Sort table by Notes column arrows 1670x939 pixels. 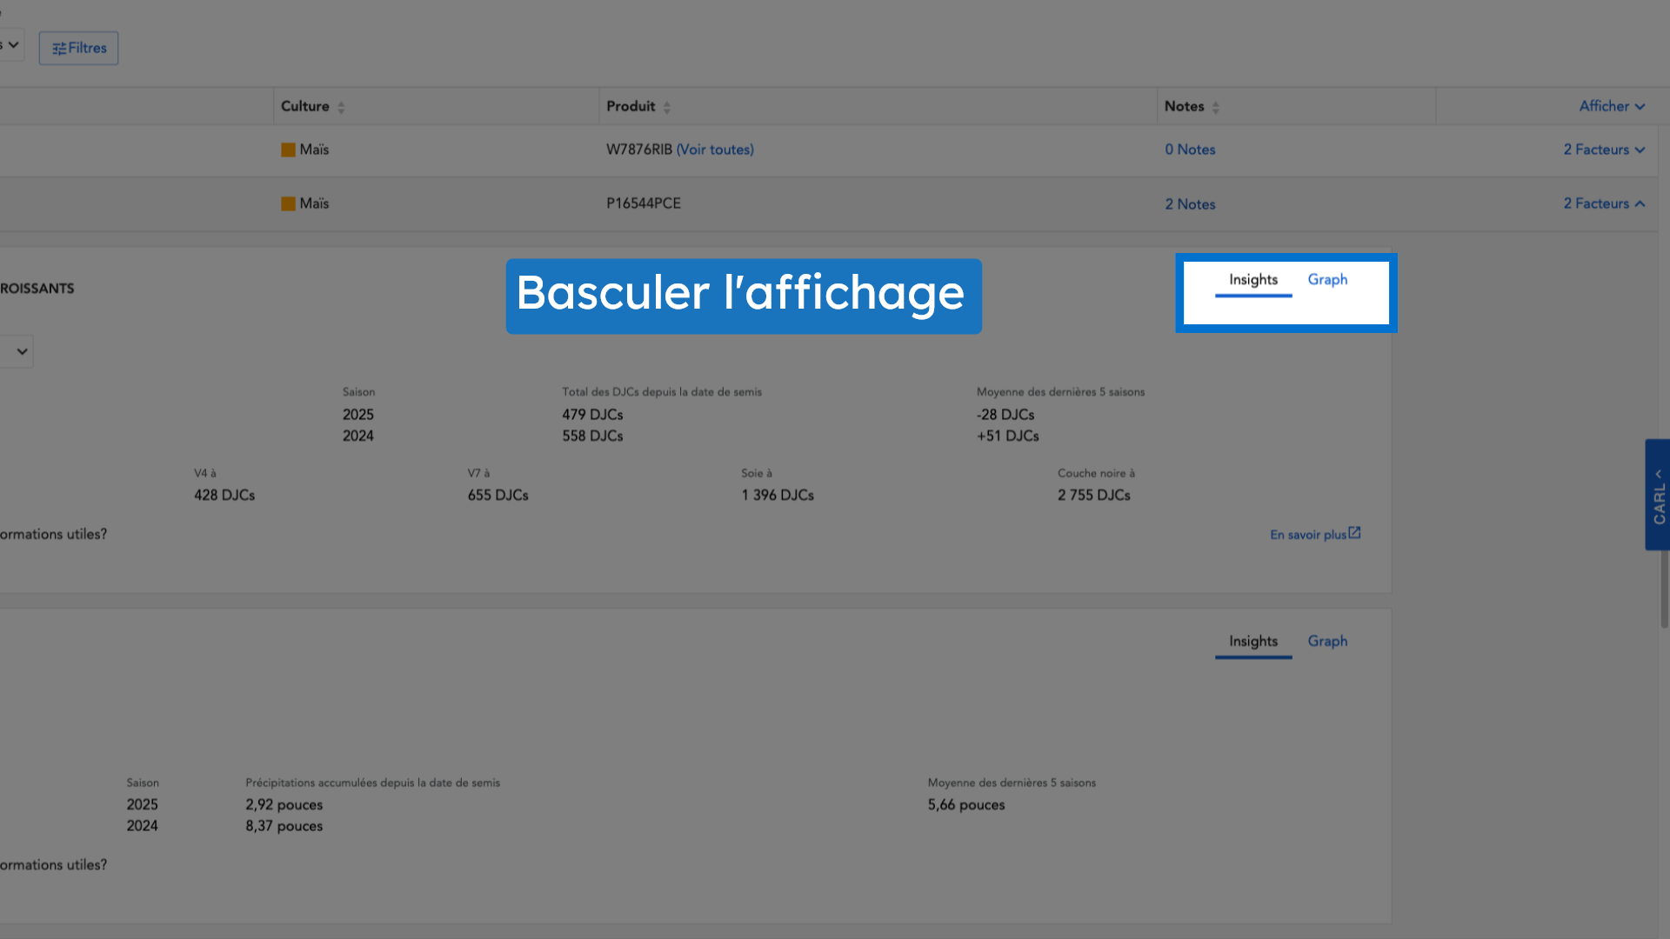(1216, 108)
